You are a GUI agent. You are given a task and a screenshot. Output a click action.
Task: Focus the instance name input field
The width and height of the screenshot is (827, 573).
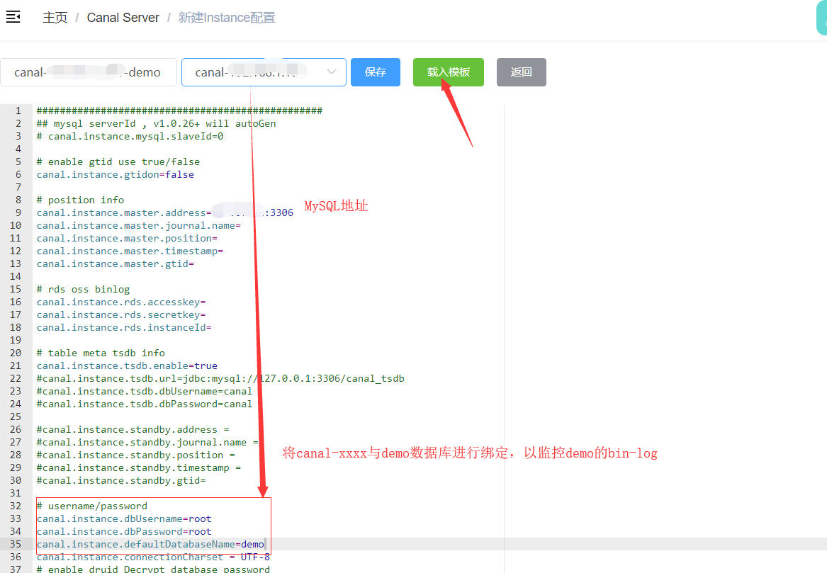tap(89, 72)
